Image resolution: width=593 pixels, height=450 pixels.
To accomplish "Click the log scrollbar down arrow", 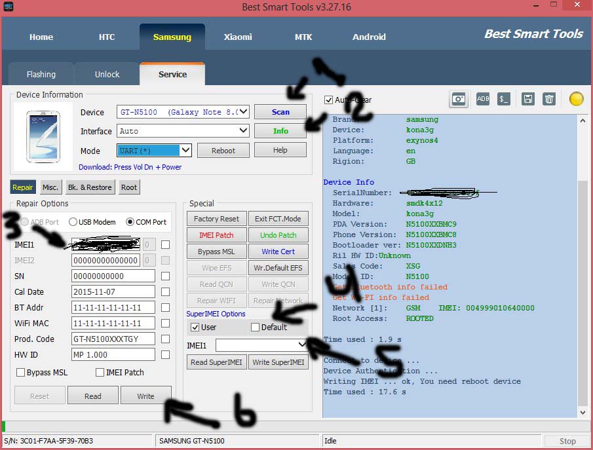I will 583,412.
